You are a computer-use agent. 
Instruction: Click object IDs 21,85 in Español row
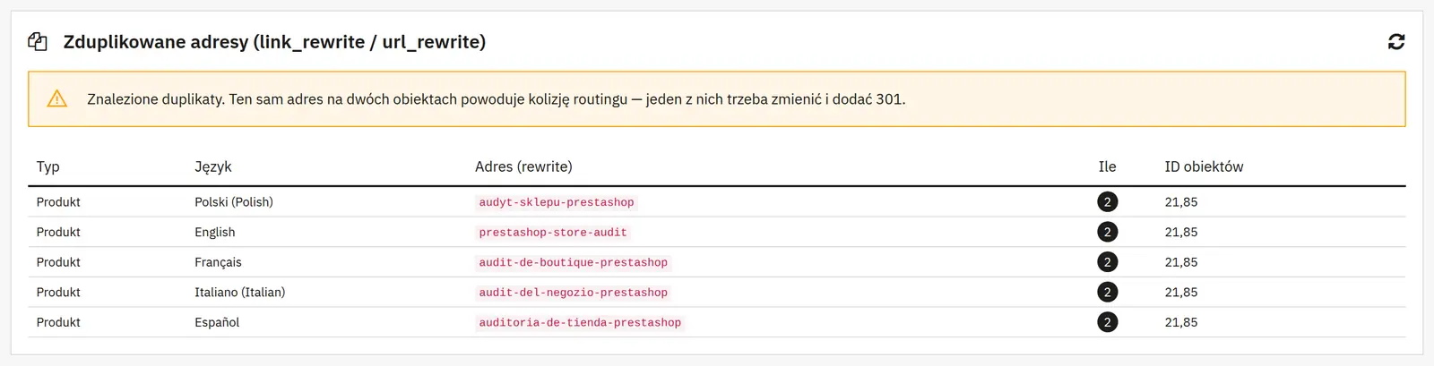point(1181,322)
